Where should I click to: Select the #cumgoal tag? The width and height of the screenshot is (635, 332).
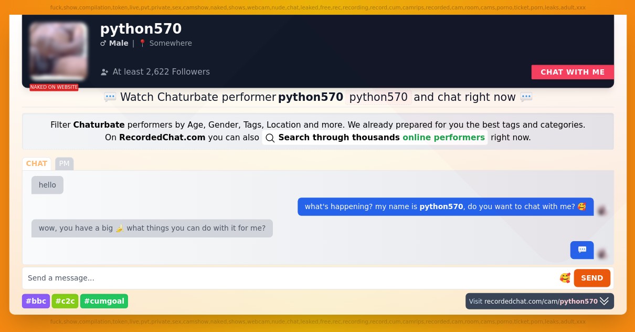[104, 301]
